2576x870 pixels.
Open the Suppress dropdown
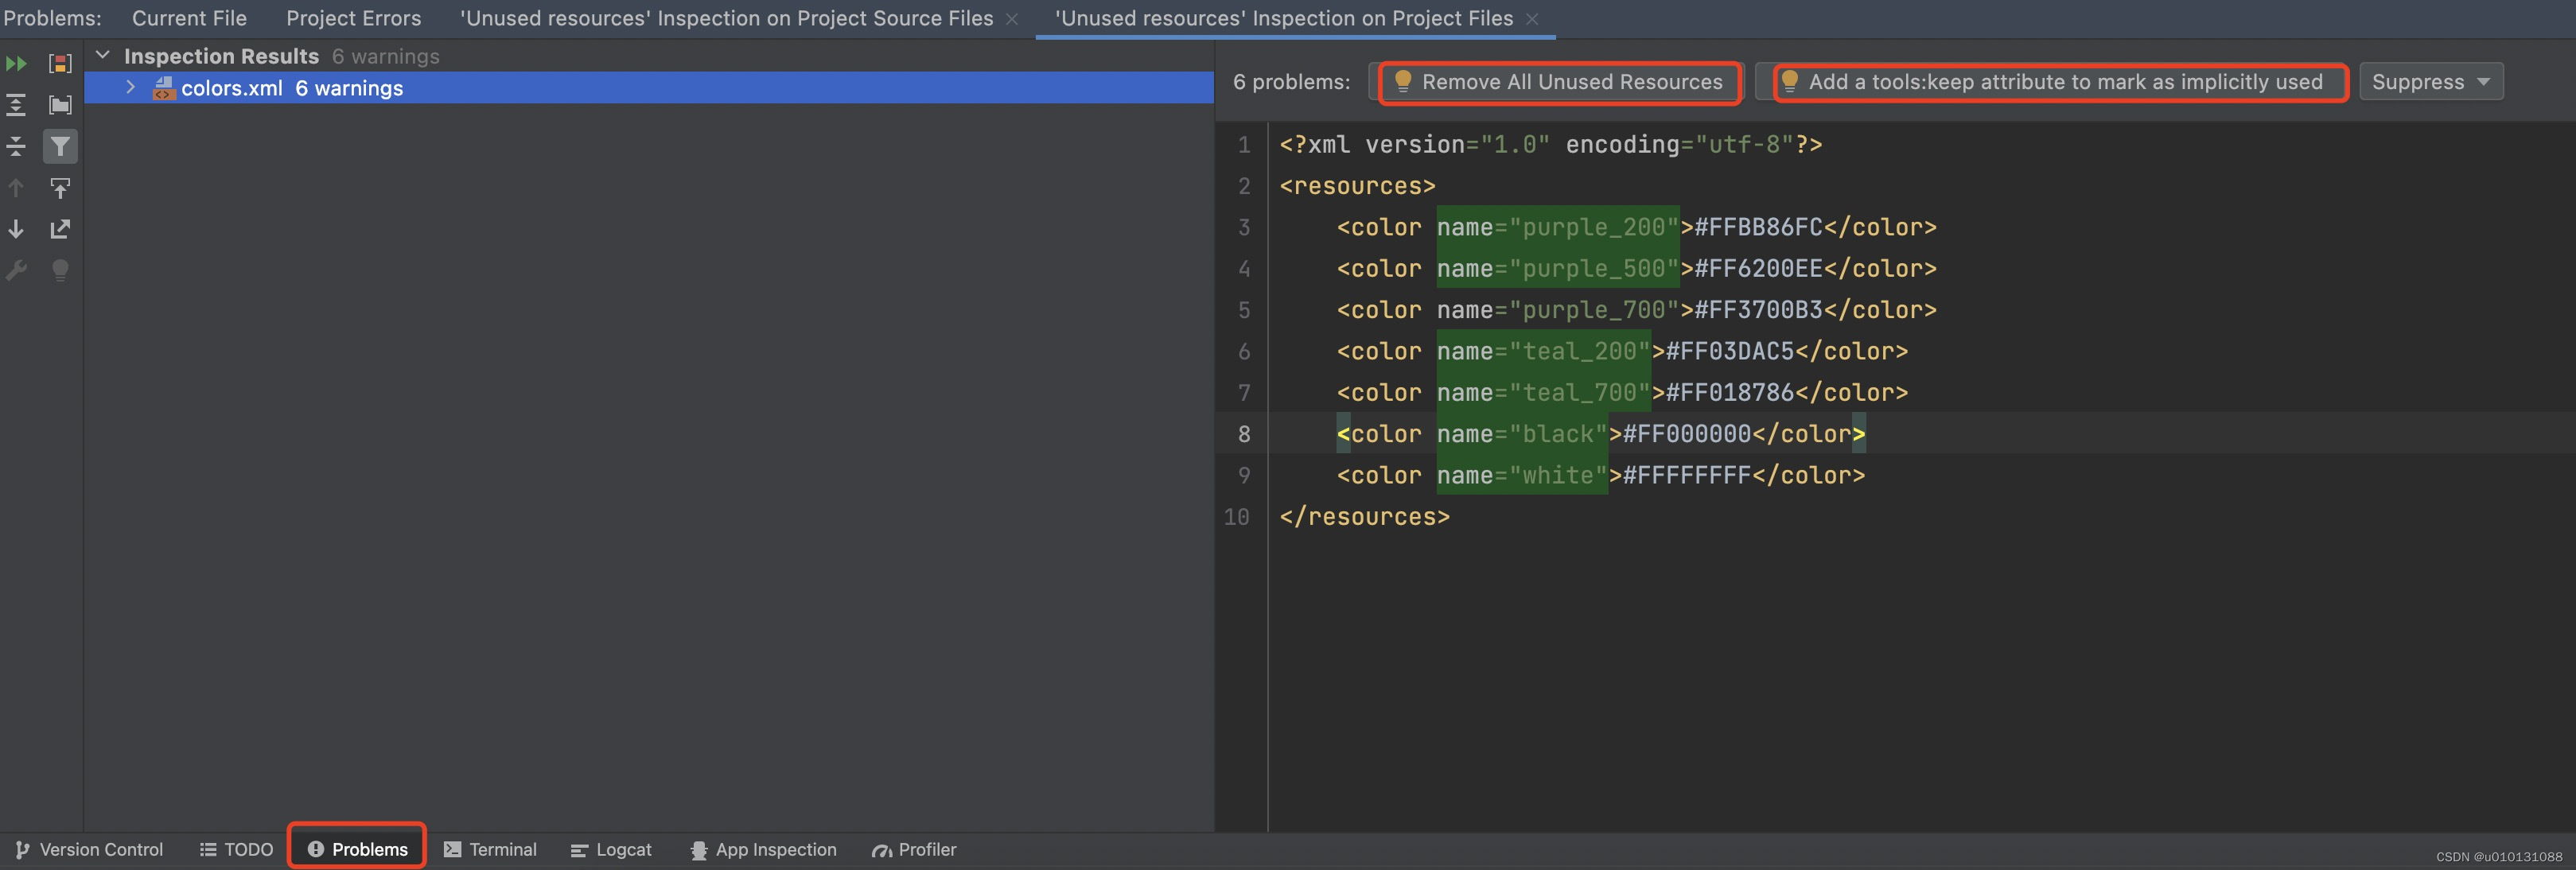click(x=2430, y=82)
